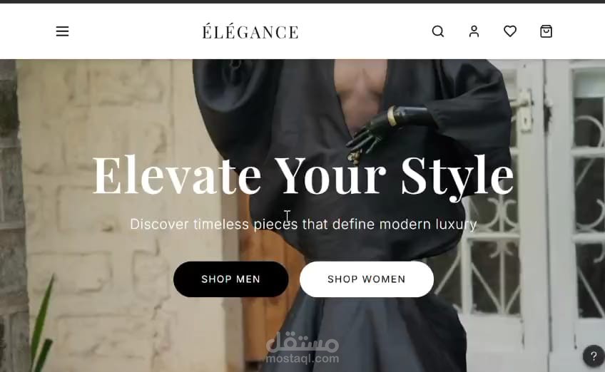The image size is (605, 372).
Task: Click the Elevate Your Style heading
Action: click(303, 175)
